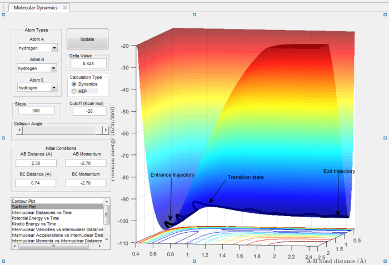This screenshot has height=265, width=389.
Task: Click the Update button
Action: (x=87, y=39)
